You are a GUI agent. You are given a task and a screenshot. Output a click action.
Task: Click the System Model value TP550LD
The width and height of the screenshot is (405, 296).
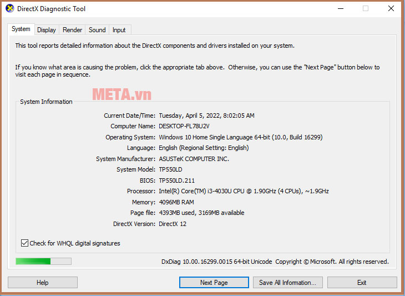click(x=170, y=169)
